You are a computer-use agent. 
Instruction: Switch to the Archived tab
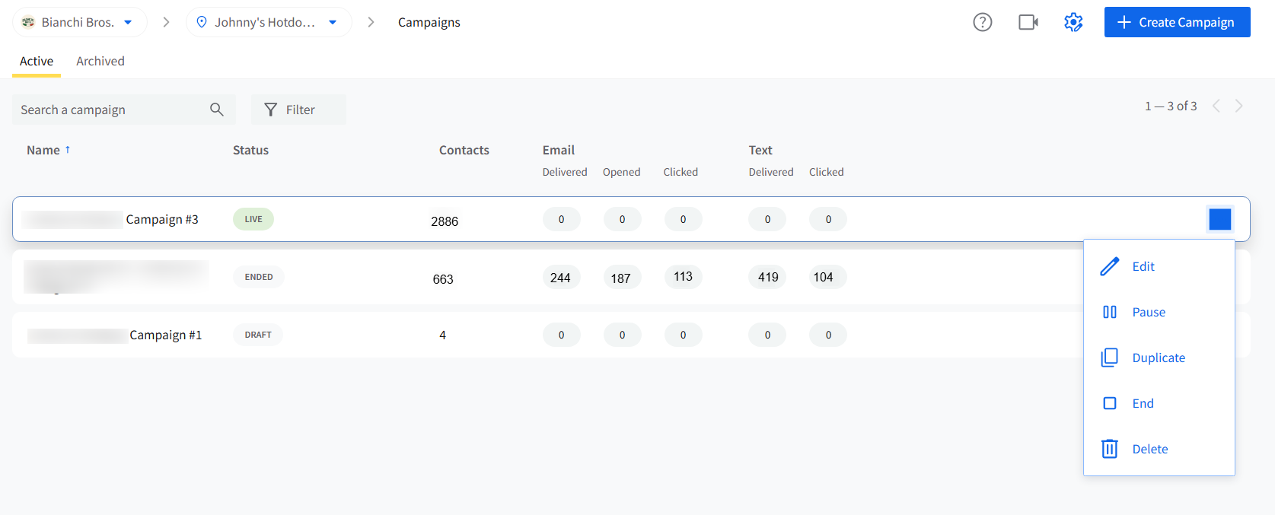pyautogui.click(x=100, y=61)
